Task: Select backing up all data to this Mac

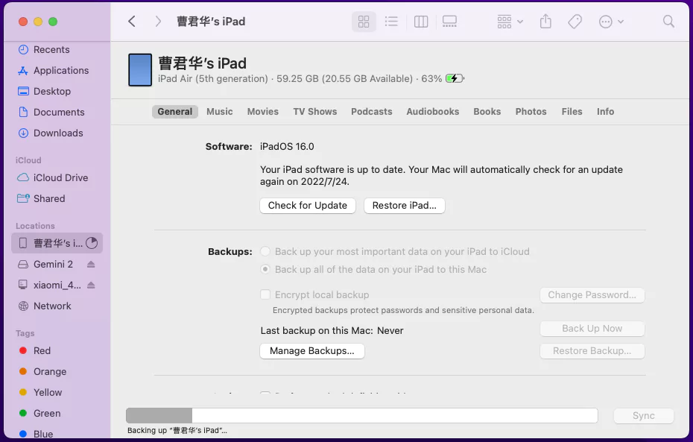Action: pos(265,269)
